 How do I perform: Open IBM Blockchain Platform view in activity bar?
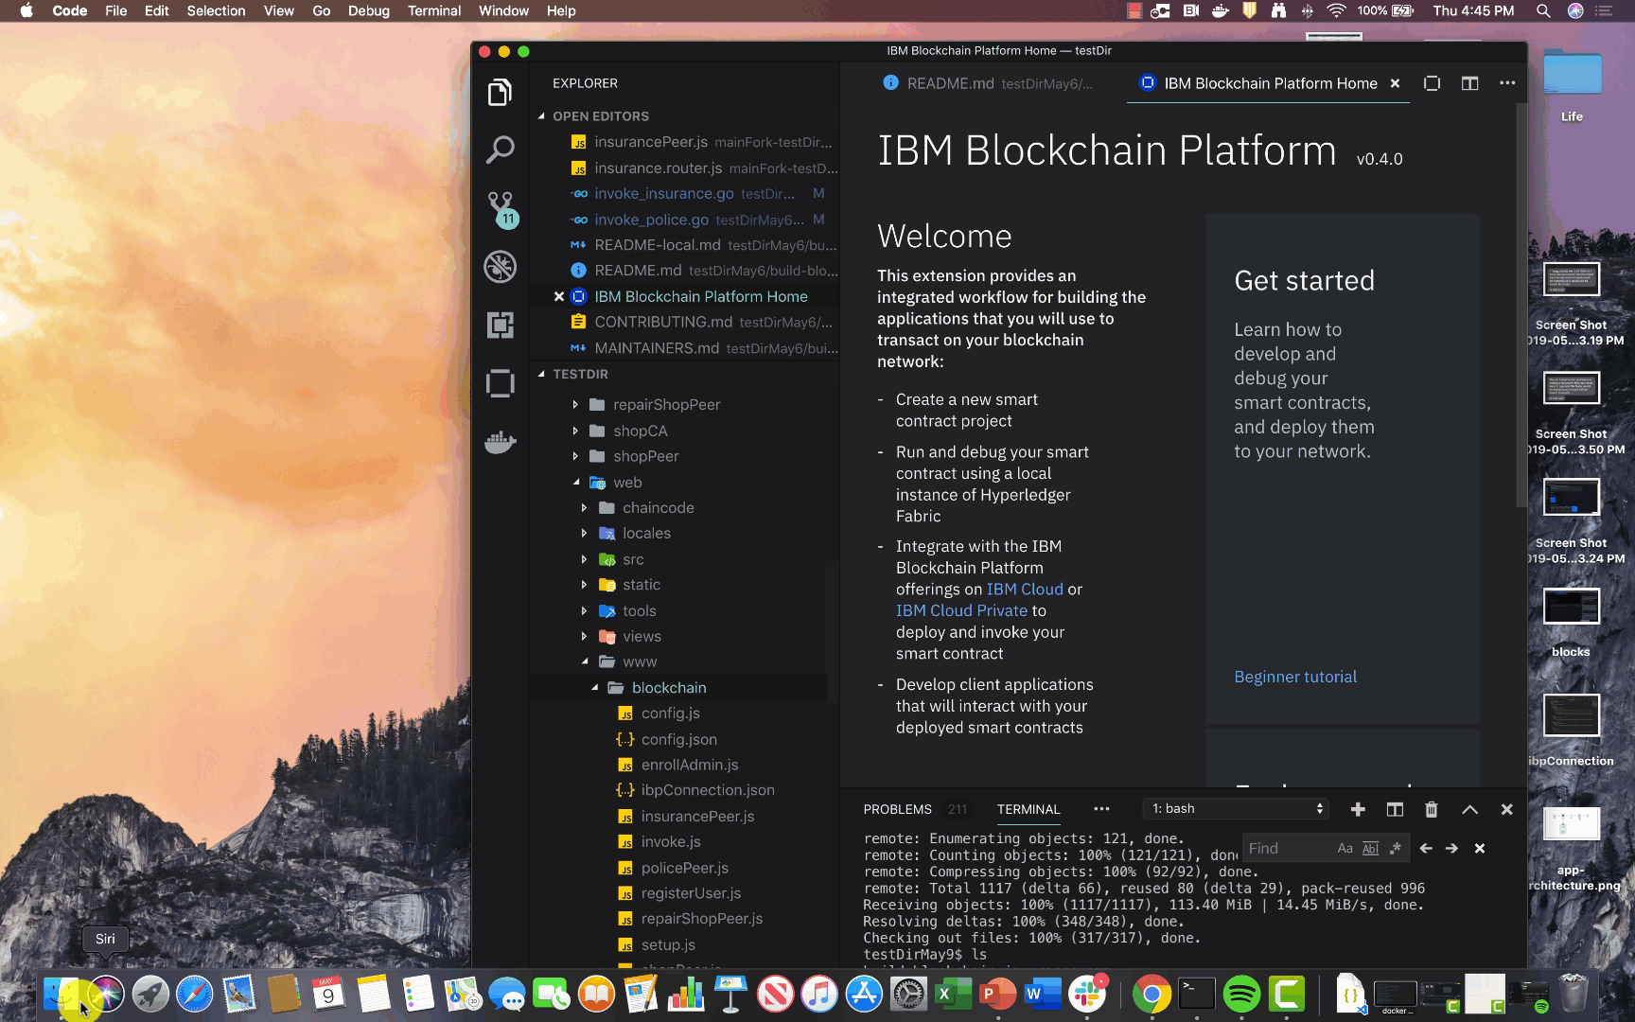coord(500,383)
